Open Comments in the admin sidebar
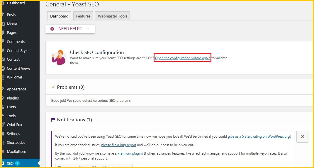The image size is (314, 168). [16, 41]
